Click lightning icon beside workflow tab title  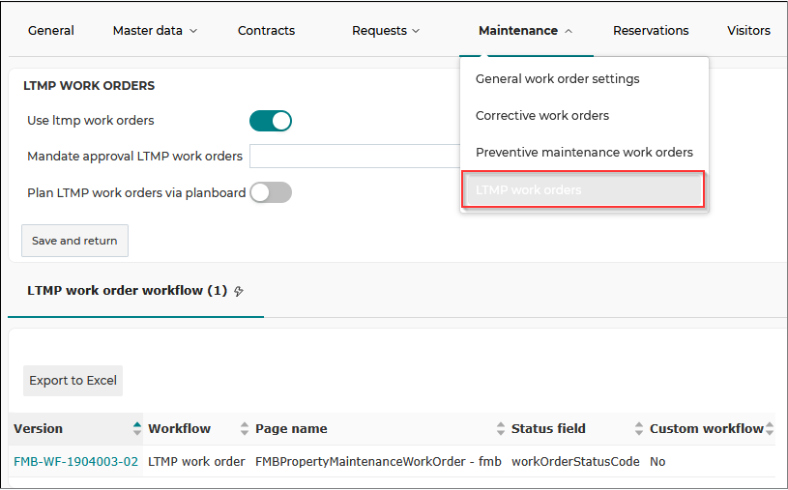pos(239,291)
